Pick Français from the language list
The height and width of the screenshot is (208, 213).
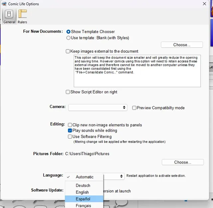pos(83,206)
